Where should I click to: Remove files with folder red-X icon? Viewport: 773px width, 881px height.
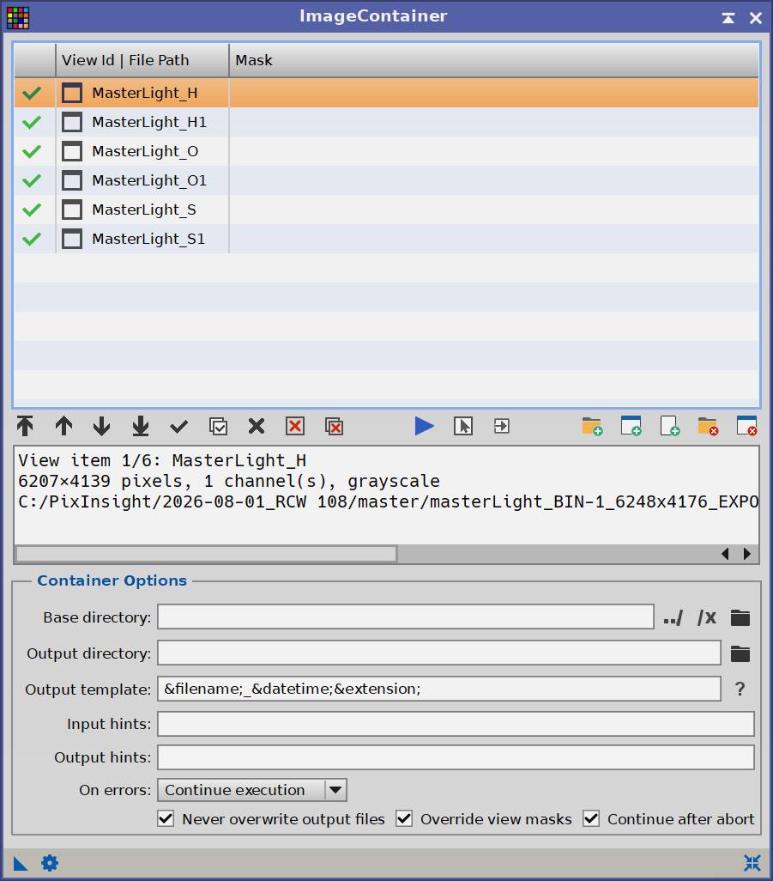click(708, 427)
